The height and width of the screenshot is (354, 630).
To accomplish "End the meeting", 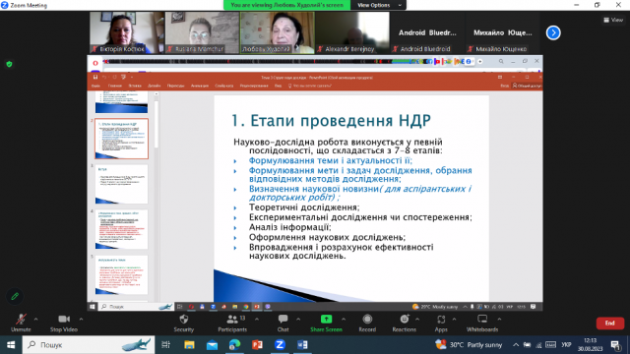I will 610,324.
